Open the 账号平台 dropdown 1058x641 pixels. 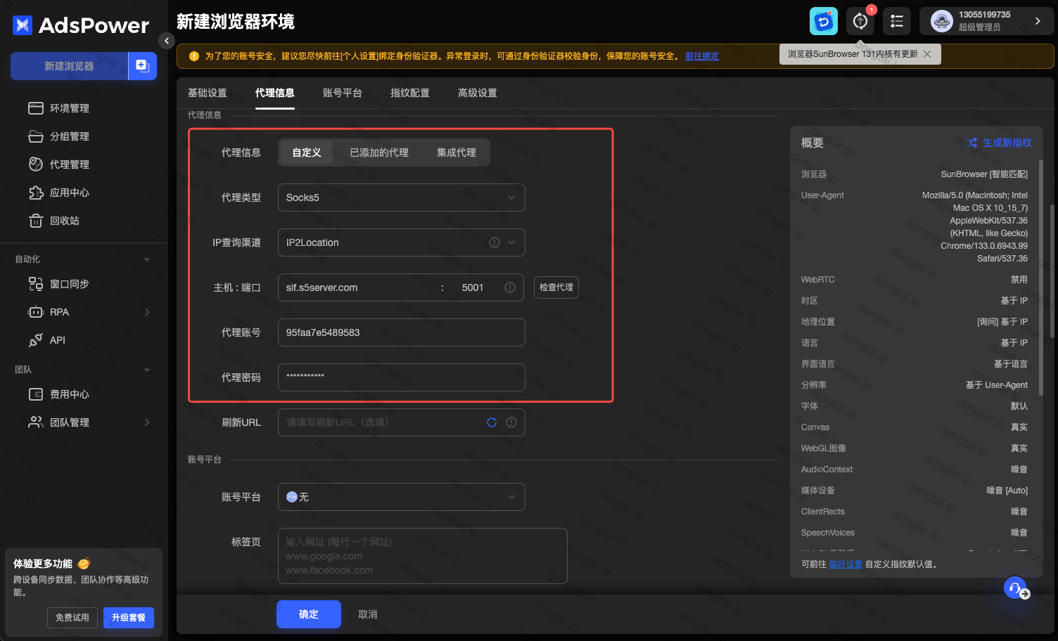pyautogui.click(x=401, y=497)
